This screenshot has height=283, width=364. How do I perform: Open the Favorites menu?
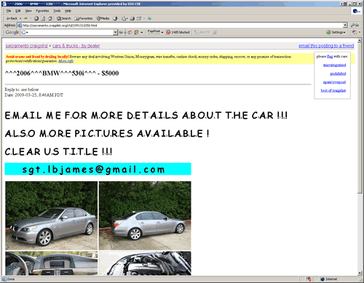42,11
